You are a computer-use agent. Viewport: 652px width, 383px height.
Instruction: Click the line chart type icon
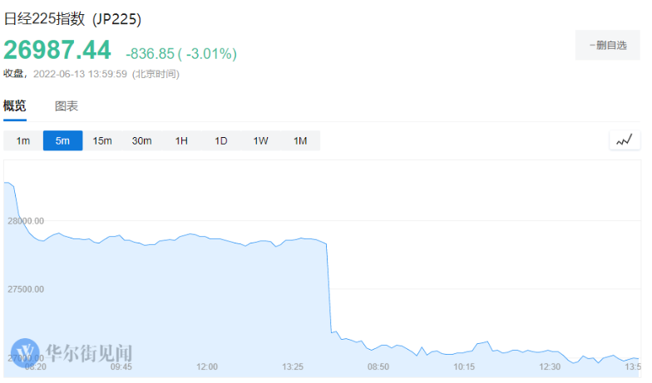(624, 140)
